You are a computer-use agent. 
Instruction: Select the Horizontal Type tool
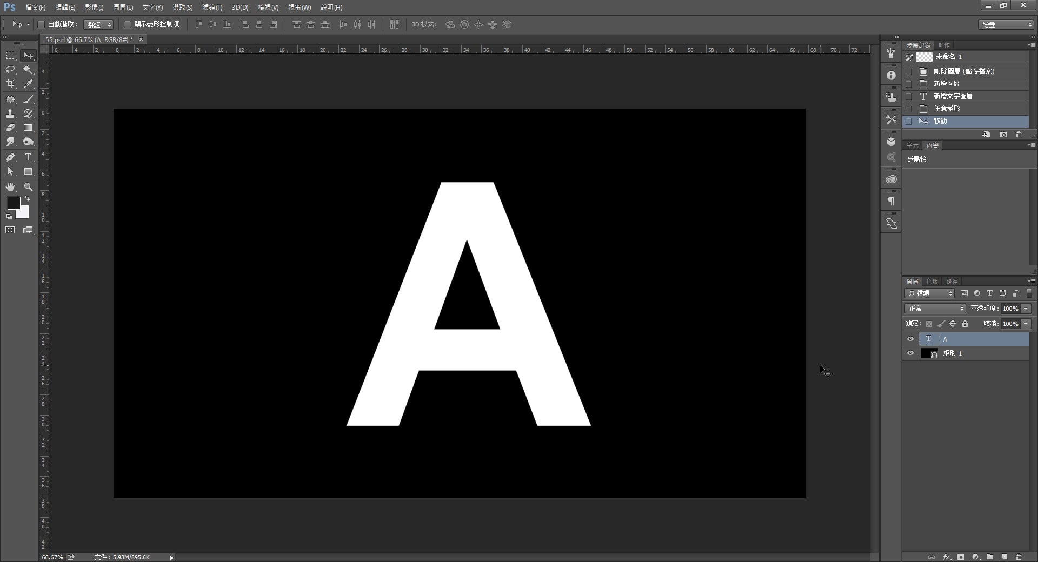coord(28,157)
